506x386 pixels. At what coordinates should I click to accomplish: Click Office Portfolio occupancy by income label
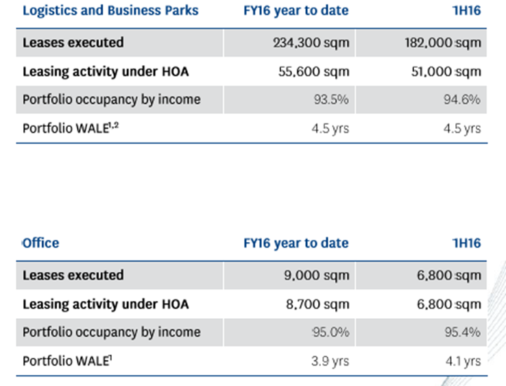pyautogui.click(x=111, y=332)
